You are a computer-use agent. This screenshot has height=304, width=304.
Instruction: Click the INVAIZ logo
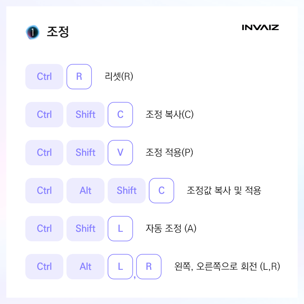(260, 28)
